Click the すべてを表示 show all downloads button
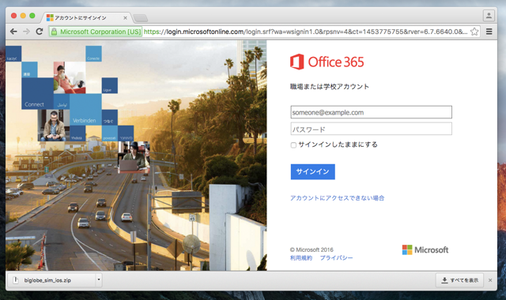 pyautogui.click(x=459, y=280)
